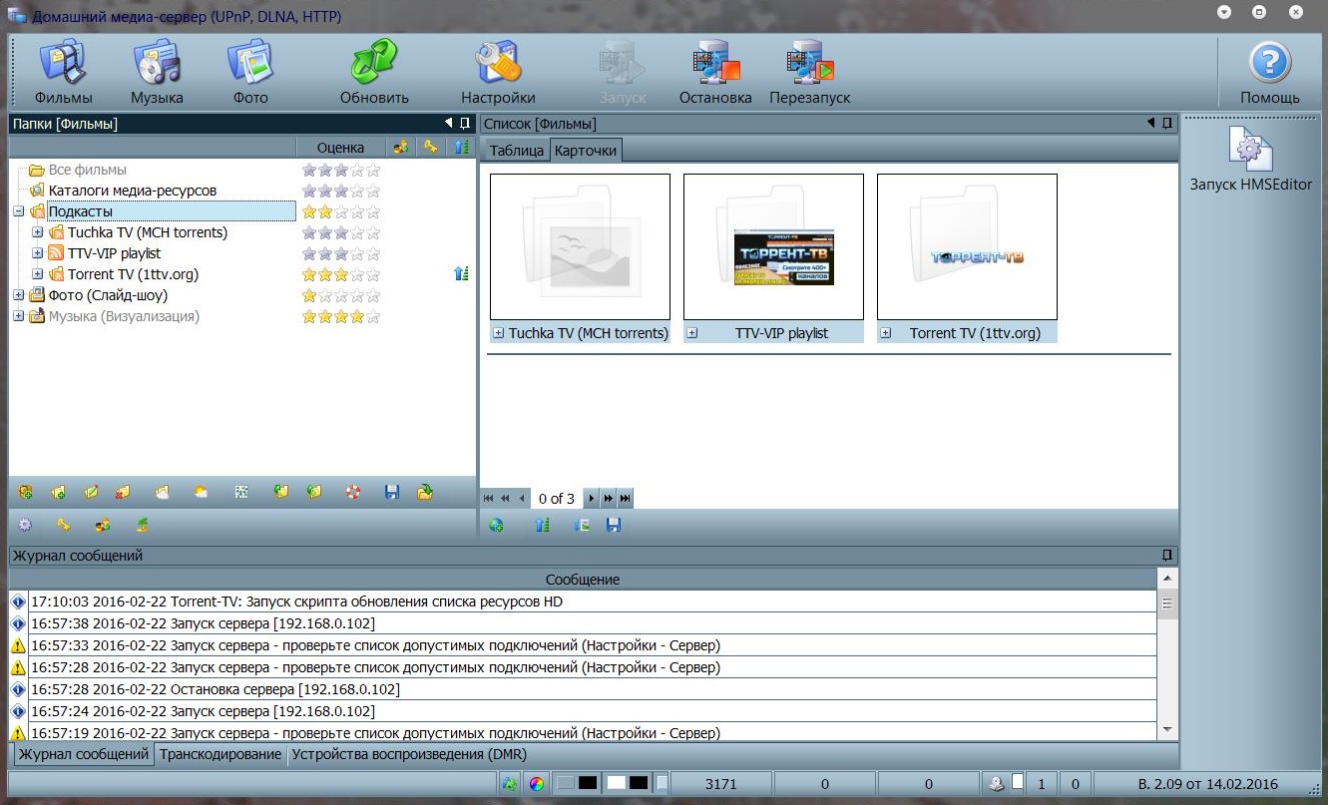Click the key column header icon
The height and width of the screenshot is (805, 1328).
click(x=431, y=147)
